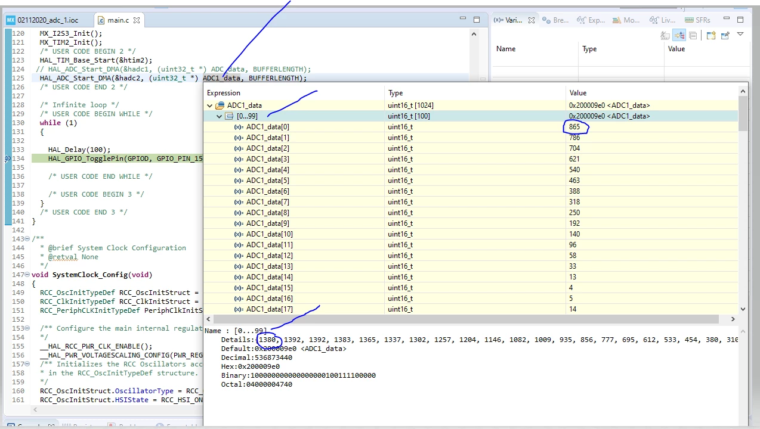Screen dimensions: 760x429
Task: Maximize the editor area
Action: coord(477,20)
